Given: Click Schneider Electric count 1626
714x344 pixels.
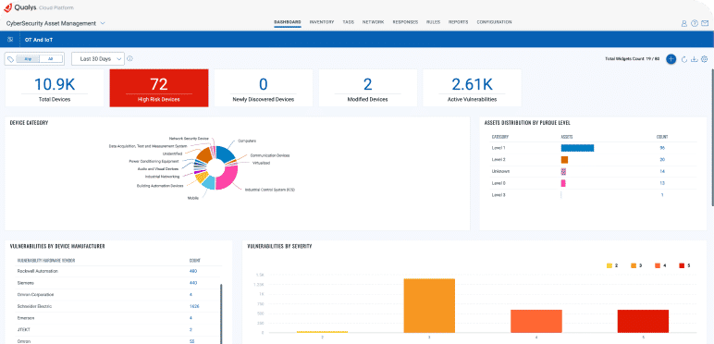Looking at the screenshot, I should coord(194,307).
